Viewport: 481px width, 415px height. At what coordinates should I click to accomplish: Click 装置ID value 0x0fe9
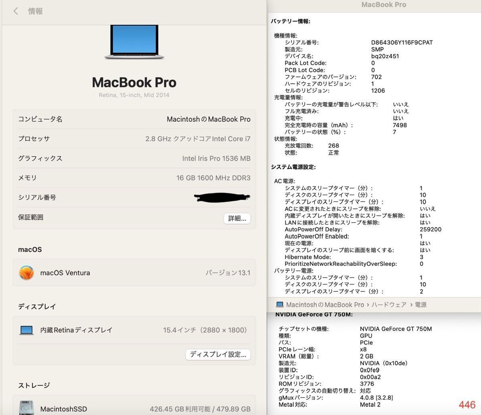click(370, 370)
